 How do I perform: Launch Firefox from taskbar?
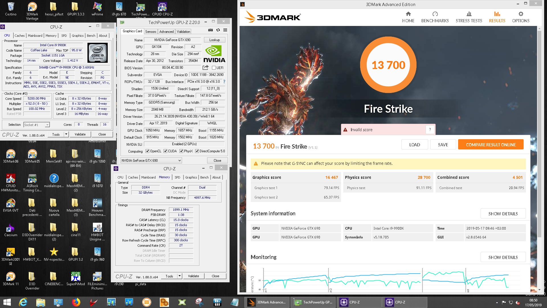point(76,302)
